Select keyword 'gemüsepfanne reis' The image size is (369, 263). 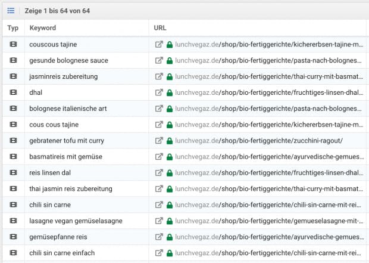(x=58, y=237)
